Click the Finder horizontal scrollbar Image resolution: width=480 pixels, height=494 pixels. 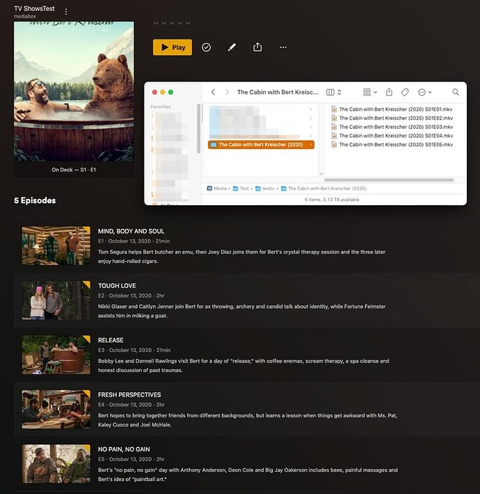(389, 180)
